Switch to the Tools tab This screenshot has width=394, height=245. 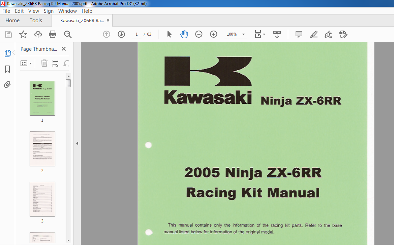[x=36, y=20]
